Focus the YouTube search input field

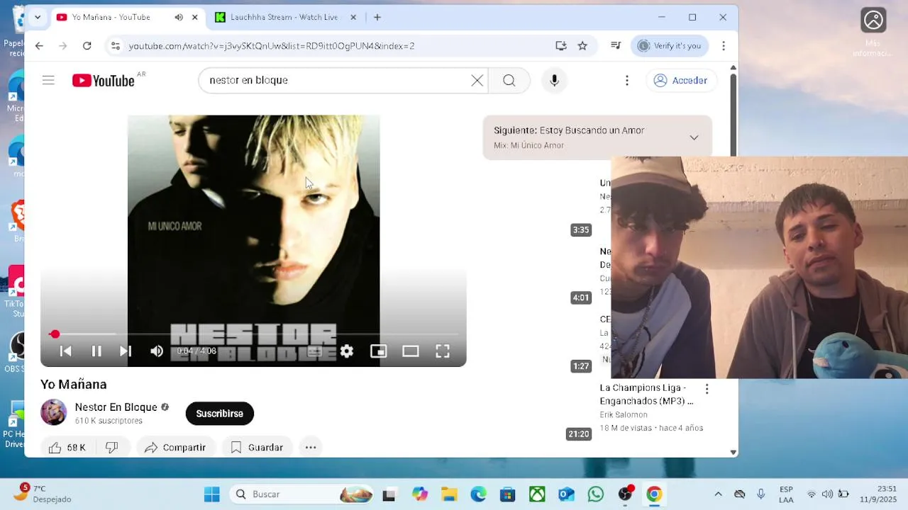337,80
